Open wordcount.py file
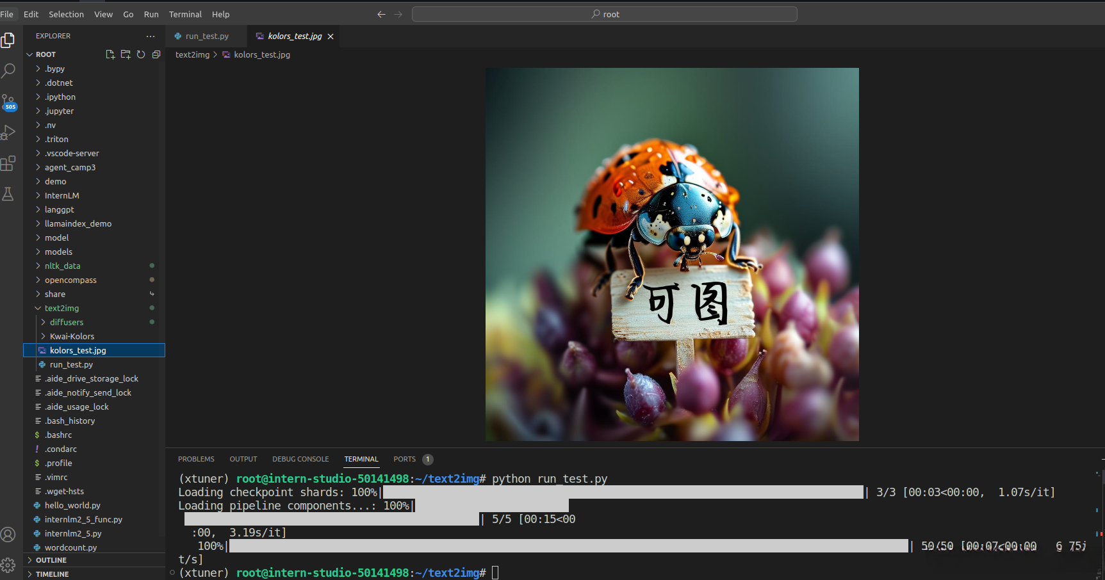The image size is (1105, 580). [94, 547]
